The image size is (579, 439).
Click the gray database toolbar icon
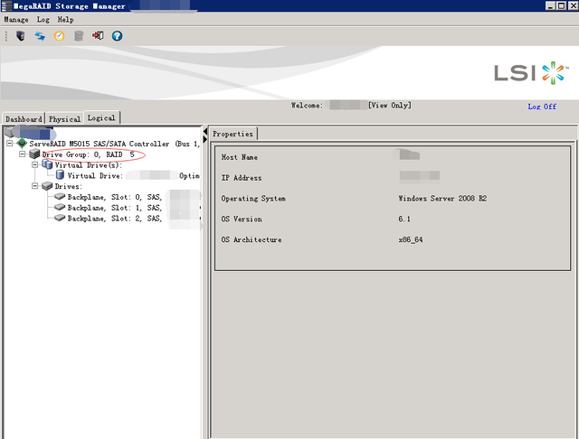click(79, 36)
